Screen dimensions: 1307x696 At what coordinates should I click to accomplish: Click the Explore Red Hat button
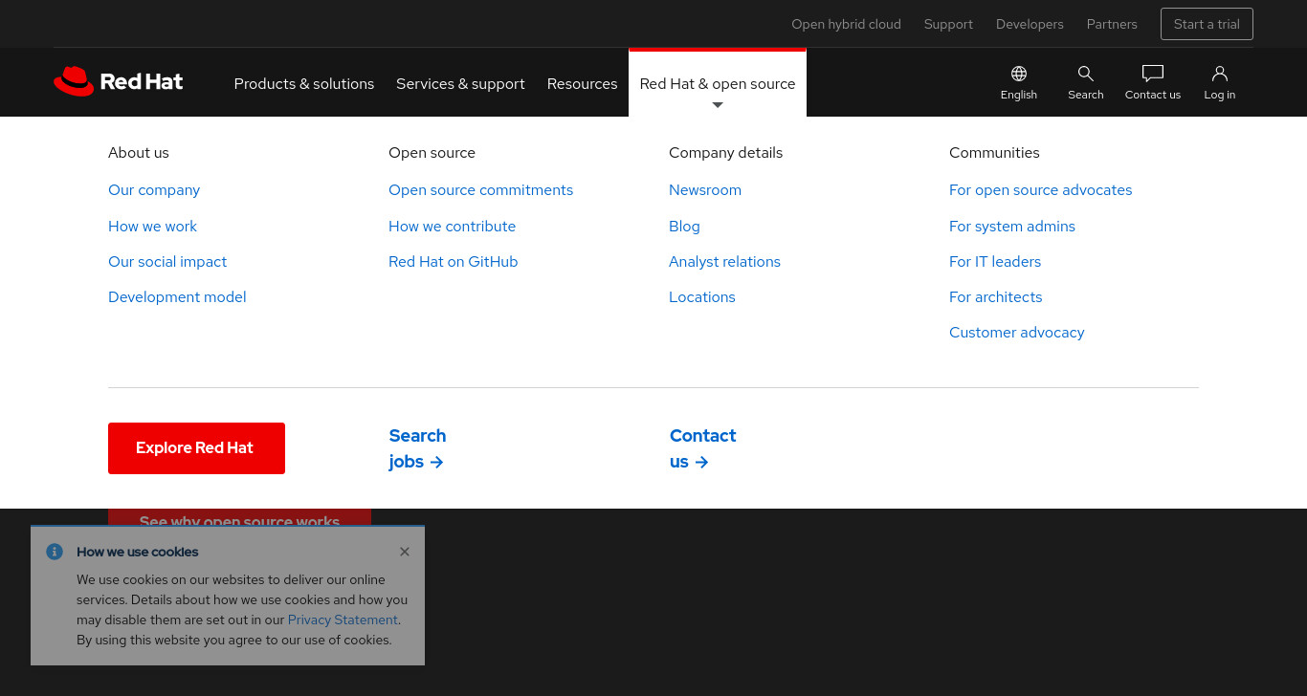pos(196,448)
